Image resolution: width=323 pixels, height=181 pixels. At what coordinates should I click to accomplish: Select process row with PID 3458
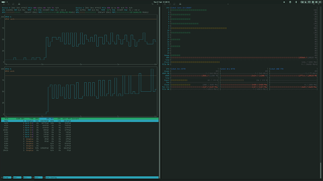click(x=80, y=139)
